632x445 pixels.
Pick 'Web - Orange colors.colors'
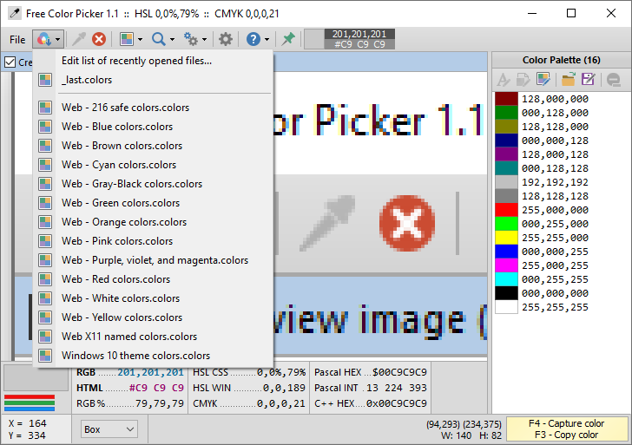[x=153, y=222]
